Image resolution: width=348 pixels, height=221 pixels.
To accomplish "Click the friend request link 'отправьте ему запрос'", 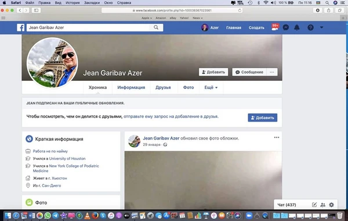I will 171,116.
